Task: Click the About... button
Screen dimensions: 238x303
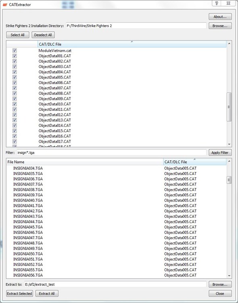Action: tap(220, 17)
